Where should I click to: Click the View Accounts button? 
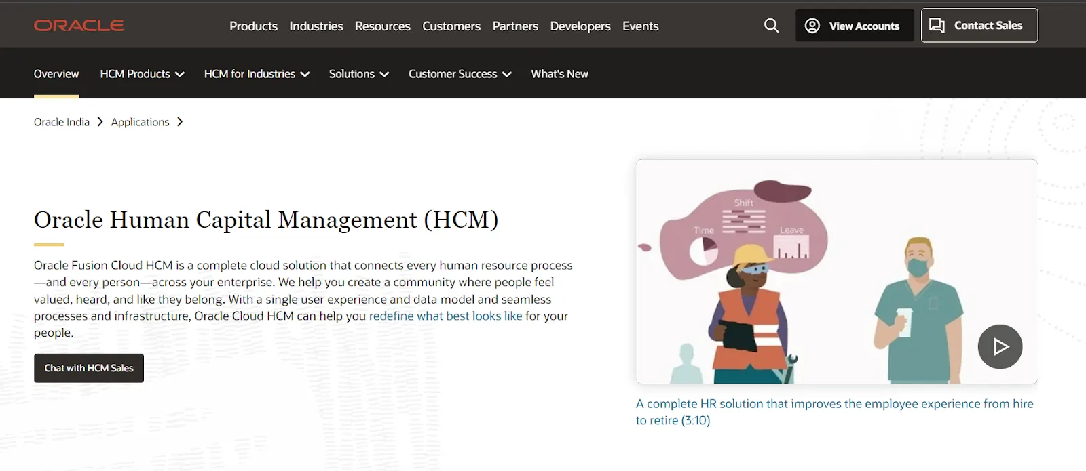(855, 26)
